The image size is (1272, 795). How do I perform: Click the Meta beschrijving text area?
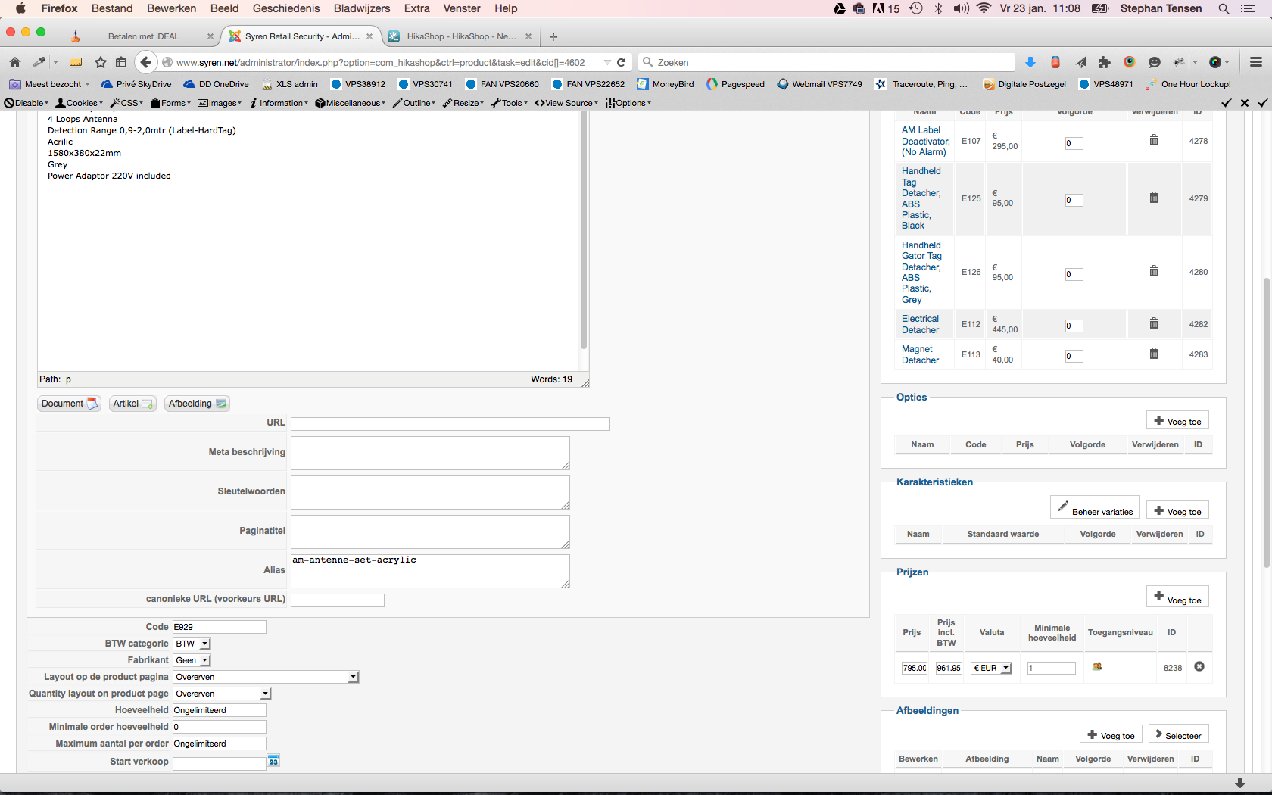pyautogui.click(x=430, y=453)
